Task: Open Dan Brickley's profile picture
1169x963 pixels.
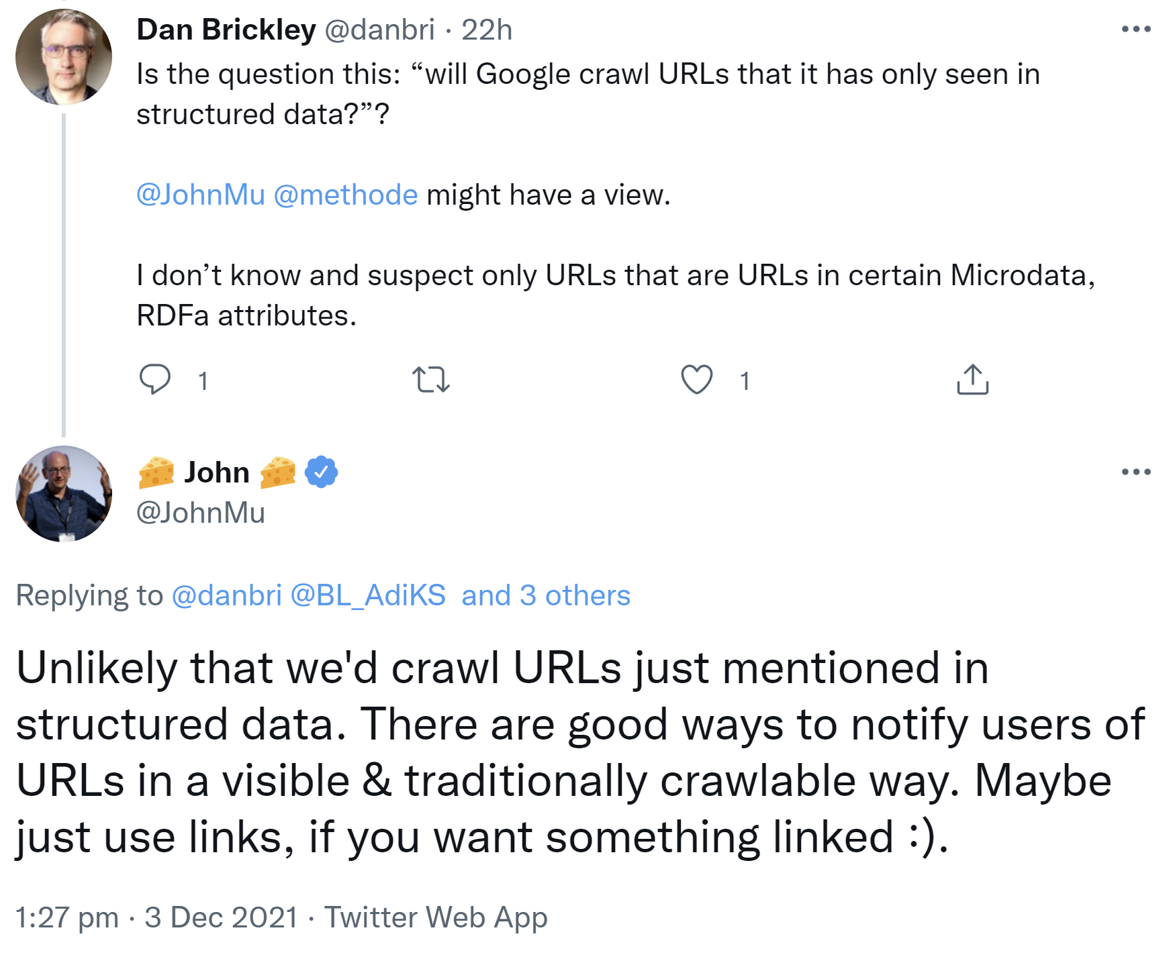Action: coord(64,57)
